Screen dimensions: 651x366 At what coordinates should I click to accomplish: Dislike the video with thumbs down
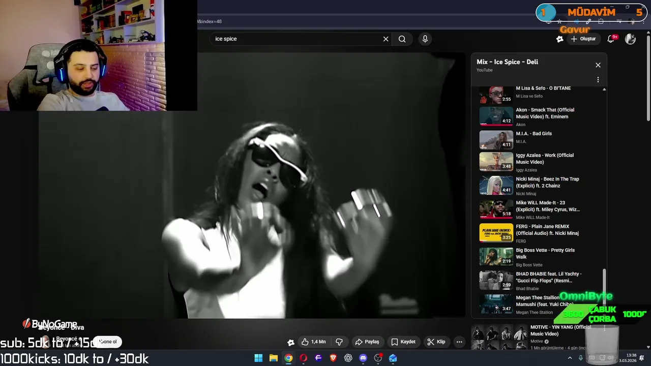339,342
